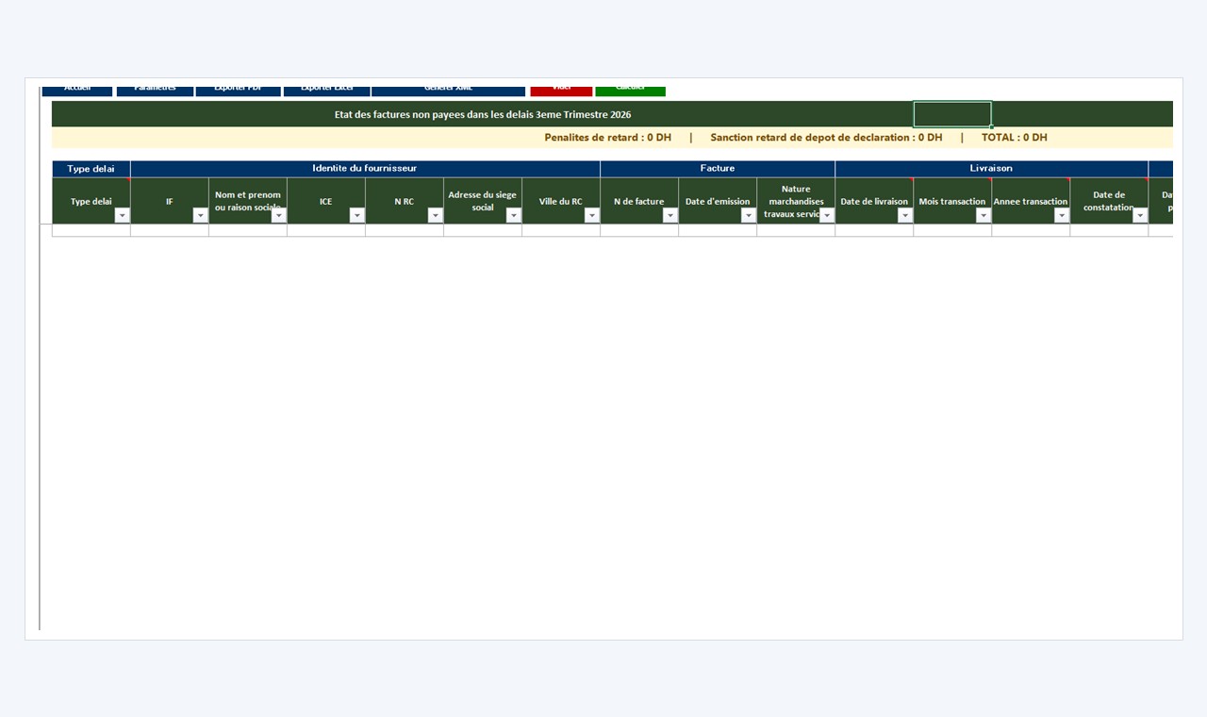
Task: Click empty data cell under Mois transaction
Action: tap(952, 230)
